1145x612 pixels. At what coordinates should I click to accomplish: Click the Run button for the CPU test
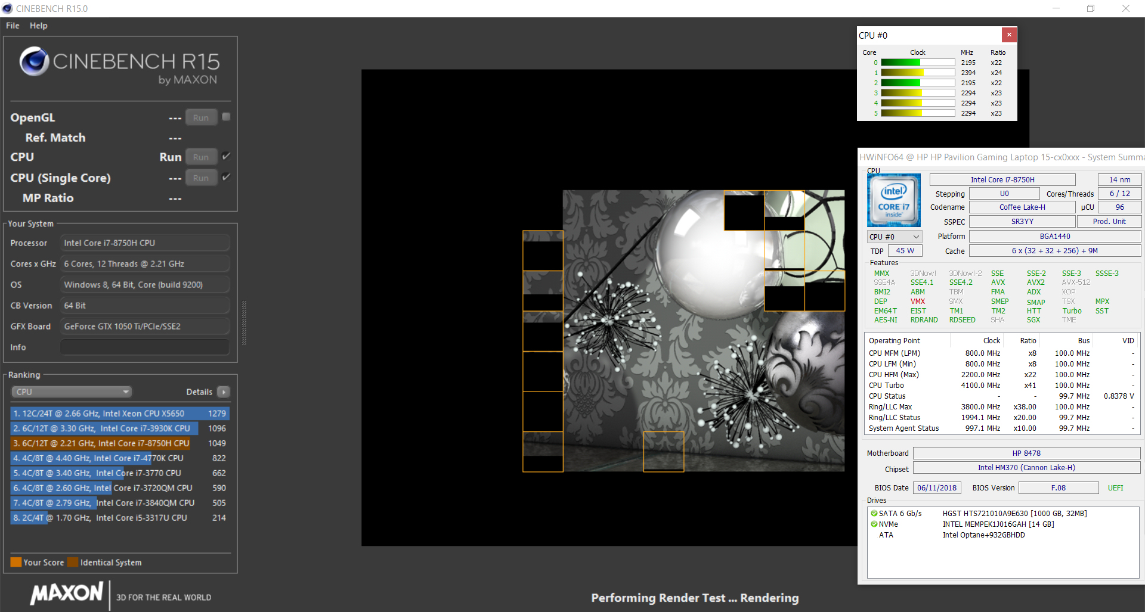201,157
